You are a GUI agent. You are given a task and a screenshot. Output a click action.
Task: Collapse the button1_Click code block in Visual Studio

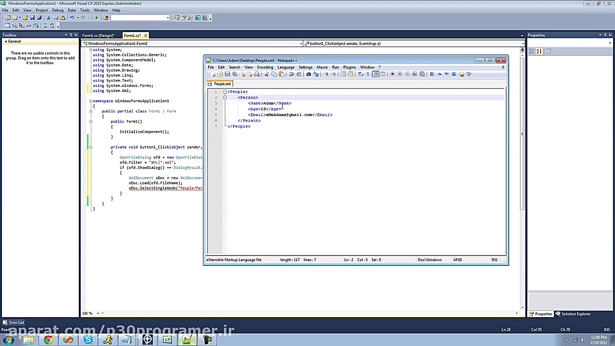(x=90, y=147)
